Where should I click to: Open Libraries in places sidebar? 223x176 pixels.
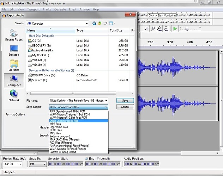click(14, 65)
